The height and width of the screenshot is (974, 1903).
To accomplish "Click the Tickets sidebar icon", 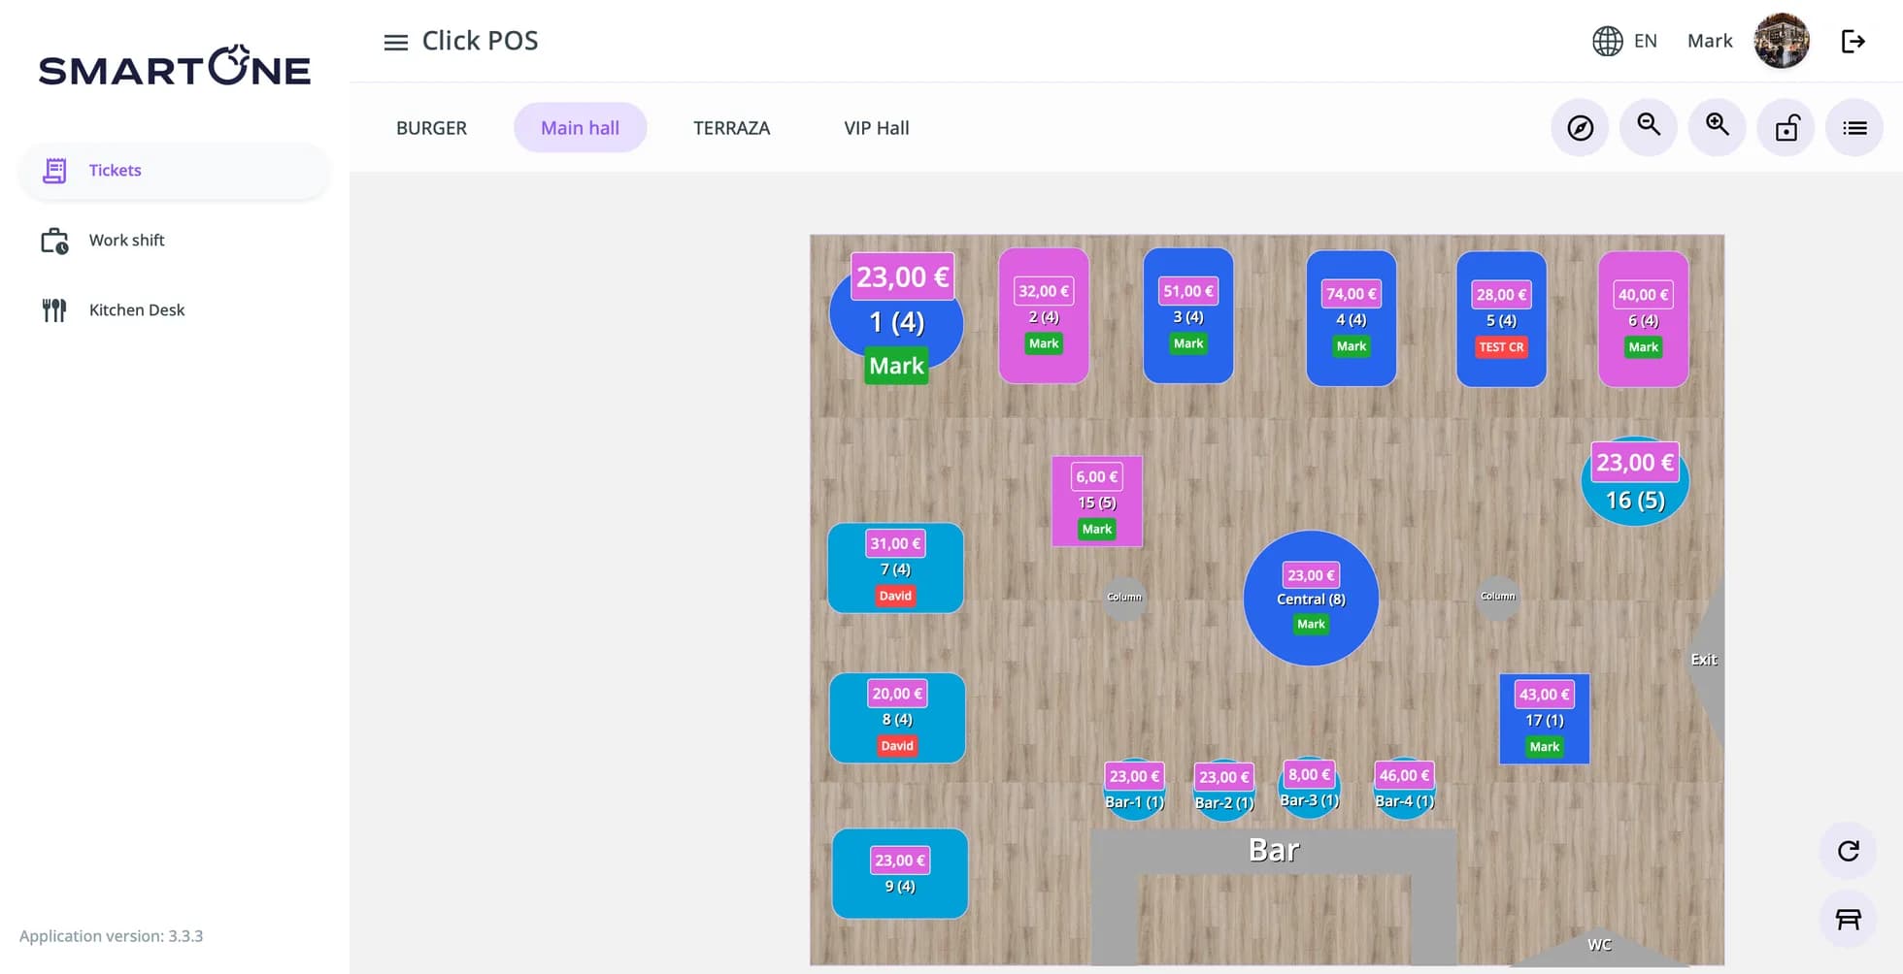I will [x=54, y=171].
